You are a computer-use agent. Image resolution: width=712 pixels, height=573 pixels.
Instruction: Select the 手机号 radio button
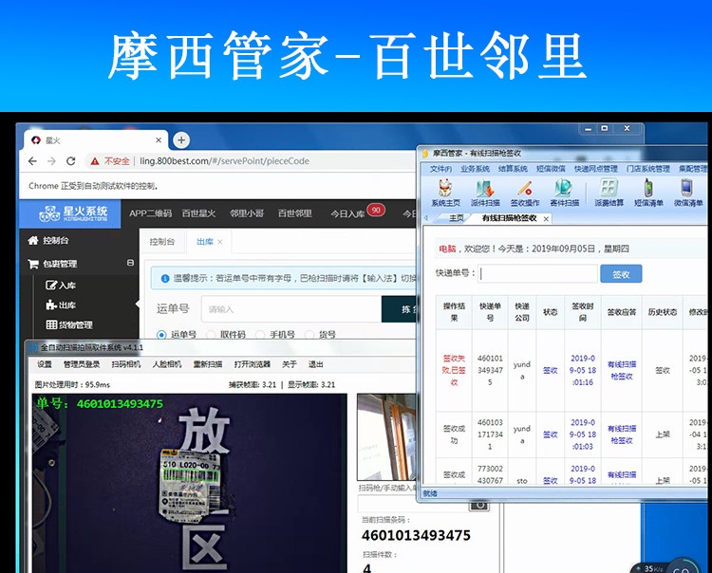260,335
